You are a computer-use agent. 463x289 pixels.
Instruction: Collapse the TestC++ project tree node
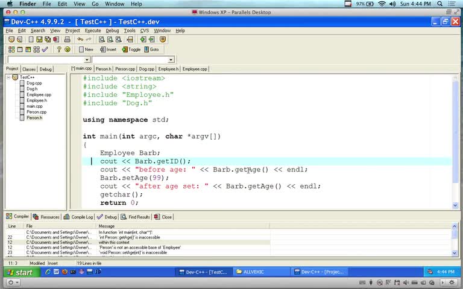click(8, 77)
